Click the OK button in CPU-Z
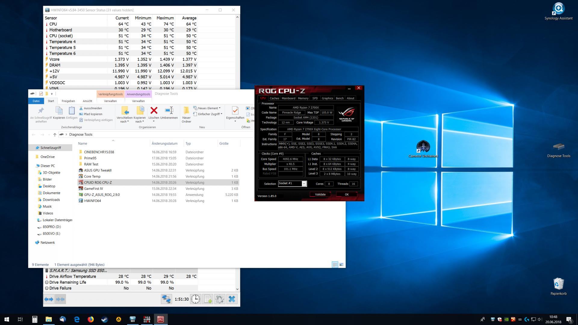The image size is (578, 325). point(346,194)
